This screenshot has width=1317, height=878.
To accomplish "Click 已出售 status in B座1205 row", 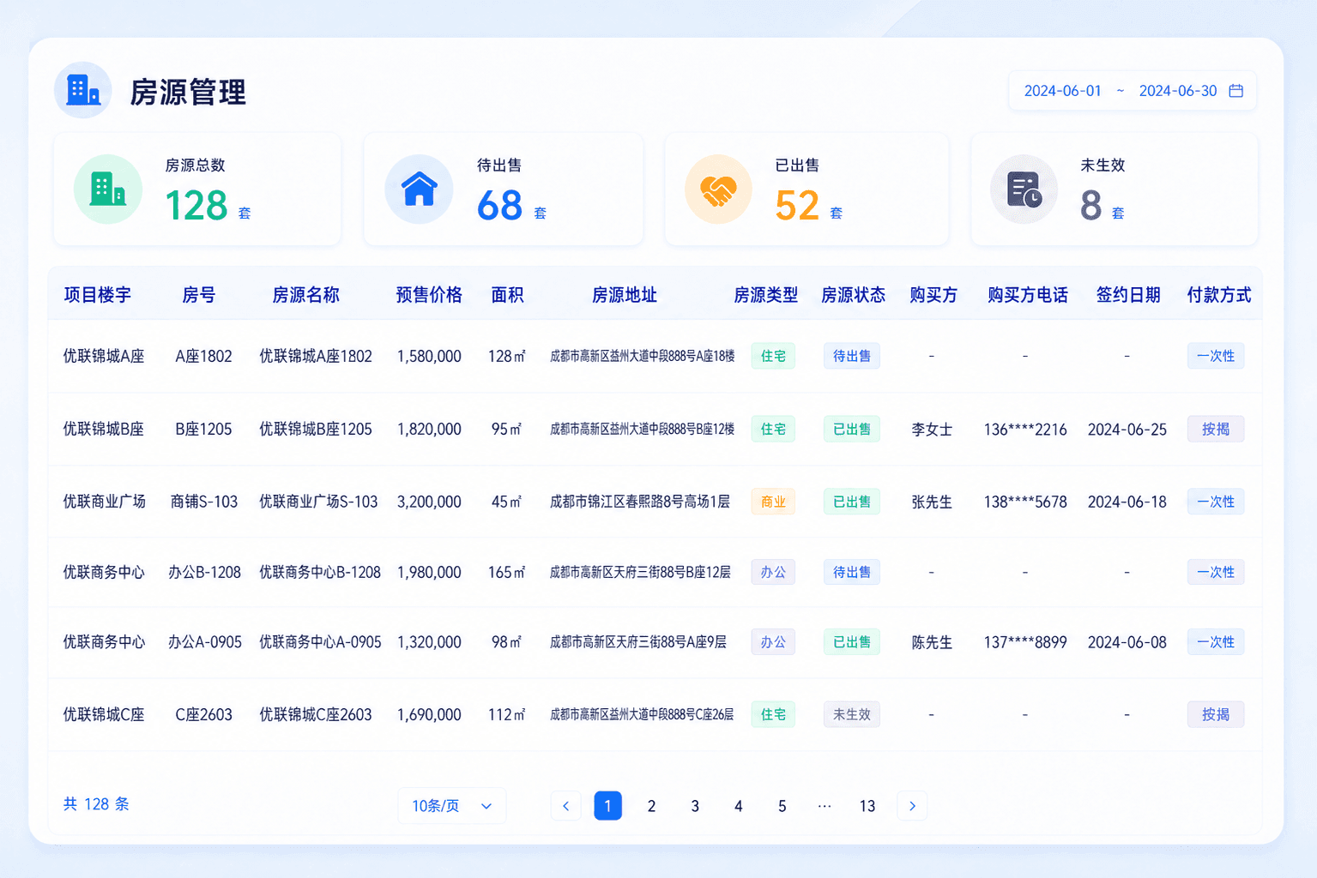I will click(x=852, y=429).
